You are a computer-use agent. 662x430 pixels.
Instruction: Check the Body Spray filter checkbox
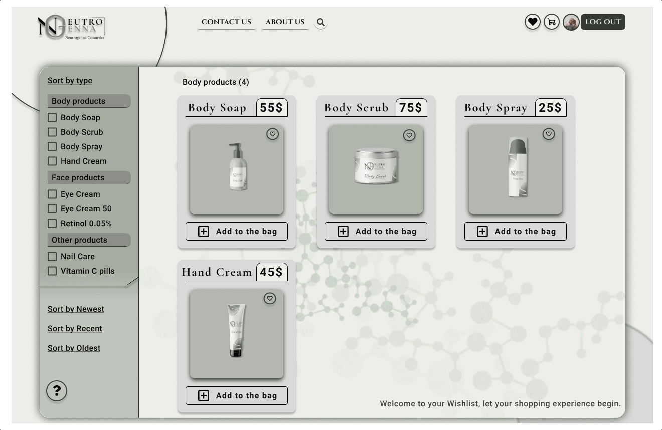point(52,146)
